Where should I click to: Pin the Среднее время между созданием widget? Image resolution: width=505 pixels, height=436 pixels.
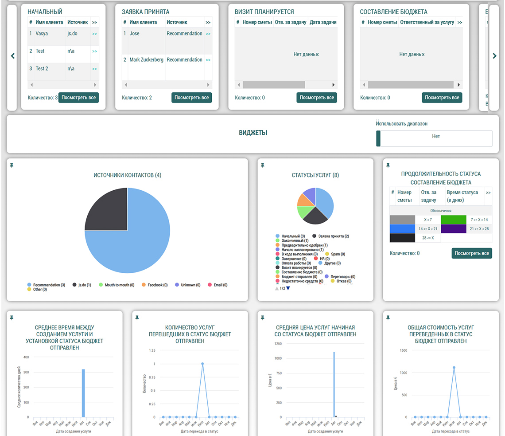[12, 318]
